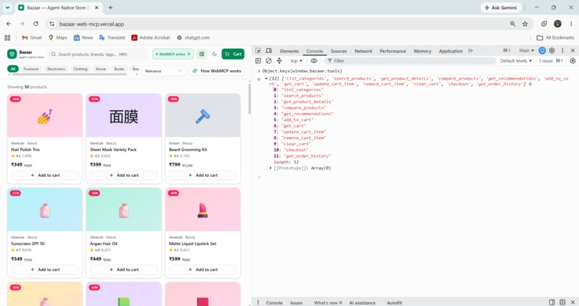Select the All category filter
The width and height of the screenshot is (579, 306).
pos(13,69)
